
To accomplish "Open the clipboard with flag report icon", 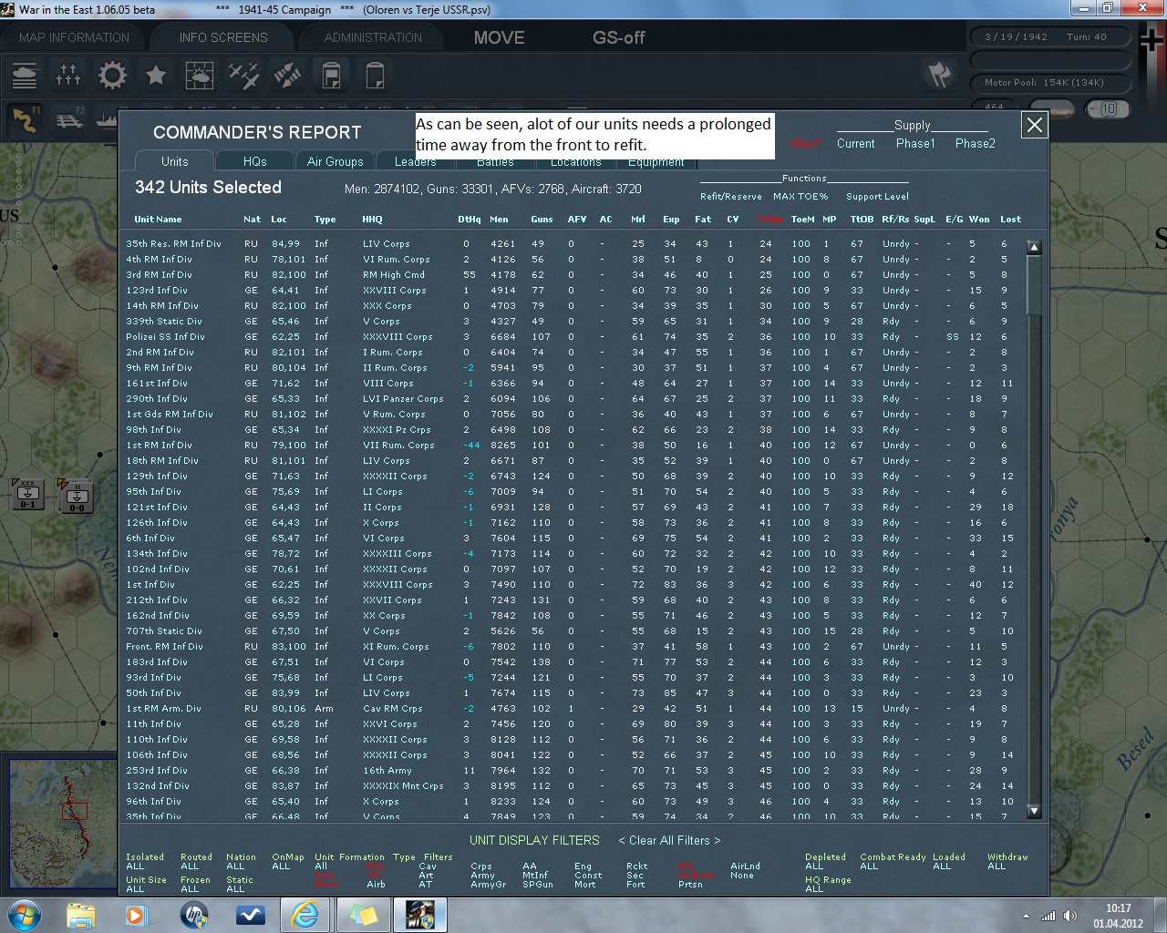I will [331, 75].
